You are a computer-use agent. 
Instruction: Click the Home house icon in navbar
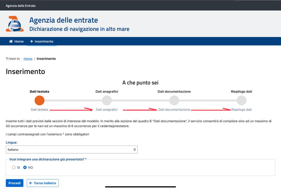click(x=11, y=41)
